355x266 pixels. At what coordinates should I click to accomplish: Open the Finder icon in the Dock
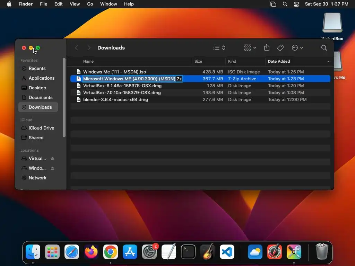(33, 252)
